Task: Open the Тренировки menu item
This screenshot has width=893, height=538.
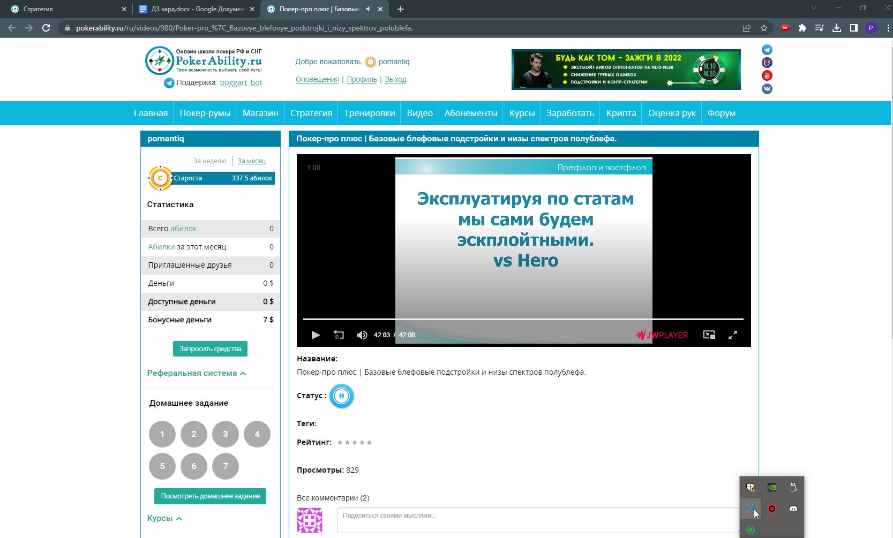Action: click(x=370, y=113)
